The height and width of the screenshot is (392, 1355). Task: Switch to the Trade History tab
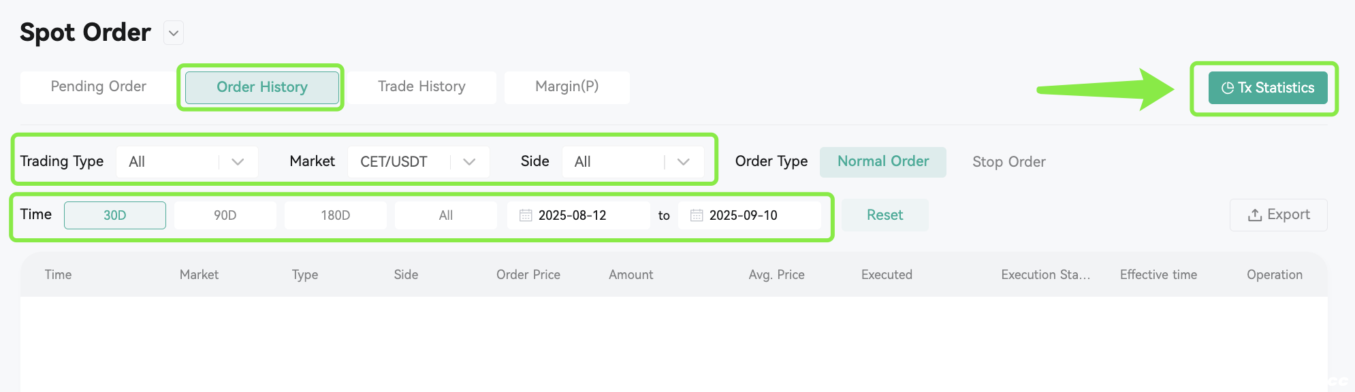422,87
